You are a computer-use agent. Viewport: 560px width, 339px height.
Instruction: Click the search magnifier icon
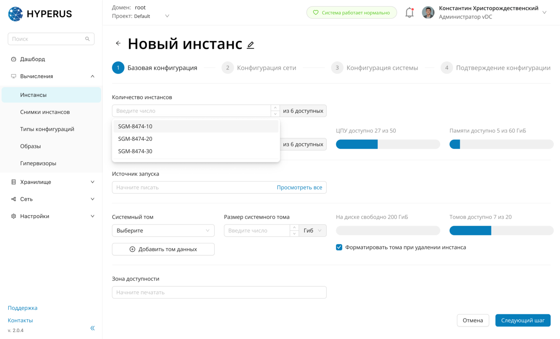(x=87, y=39)
